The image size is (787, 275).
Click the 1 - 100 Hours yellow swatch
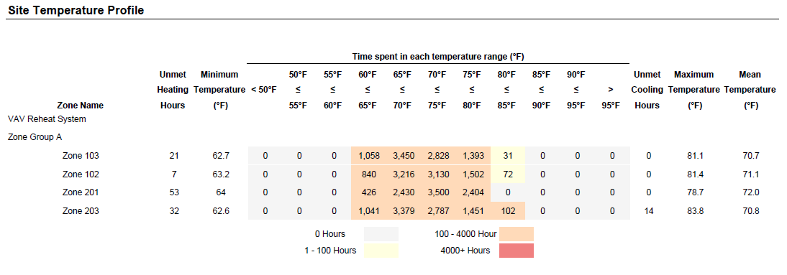(381, 251)
